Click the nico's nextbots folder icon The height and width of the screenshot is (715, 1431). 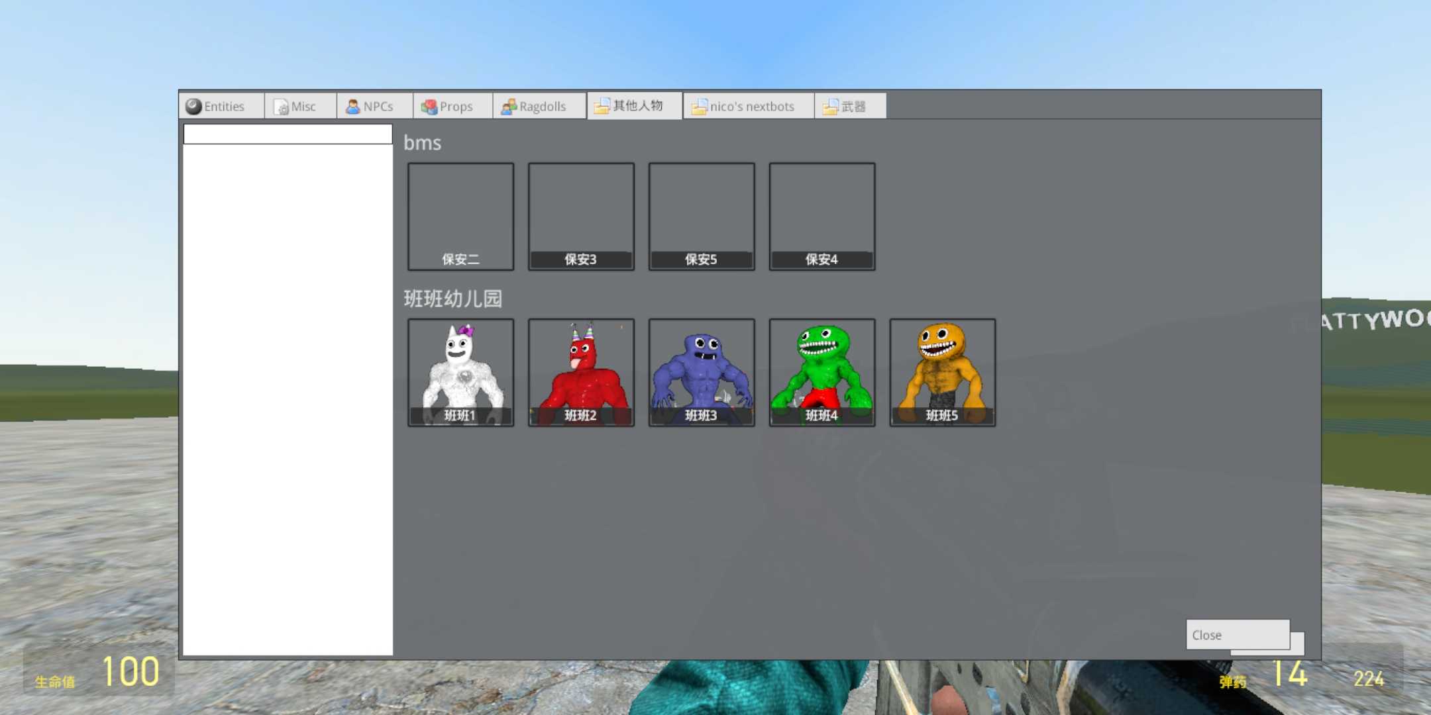coord(699,107)
